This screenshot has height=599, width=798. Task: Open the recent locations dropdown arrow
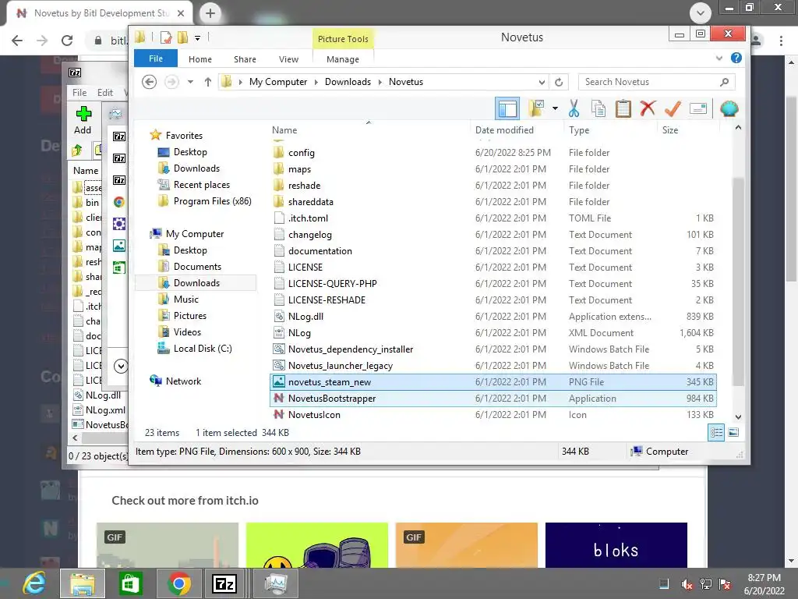click(x=190, y=81)
